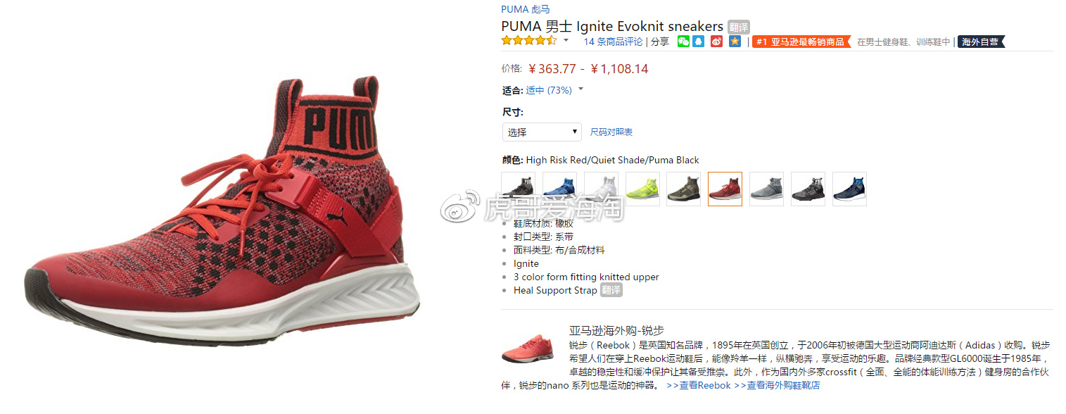Open the 选择 size dropdown
This screenshot has height=414, width=1066.
click(x=542, y=132)
